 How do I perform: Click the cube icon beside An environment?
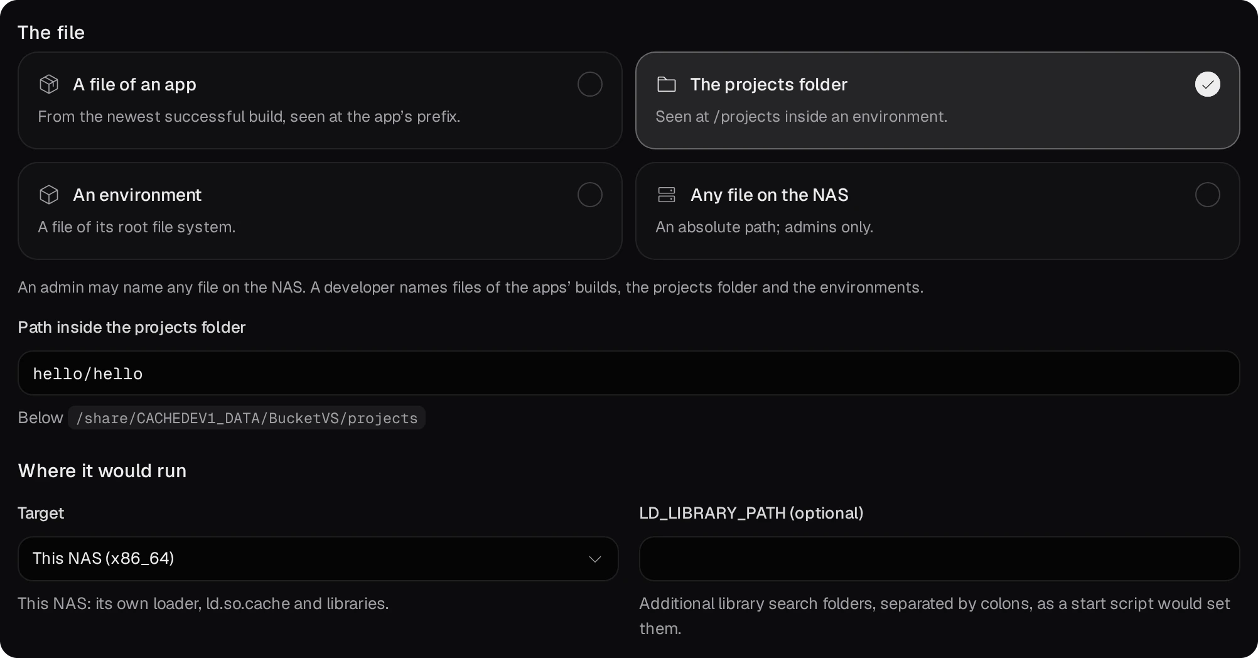click(49, 195)
